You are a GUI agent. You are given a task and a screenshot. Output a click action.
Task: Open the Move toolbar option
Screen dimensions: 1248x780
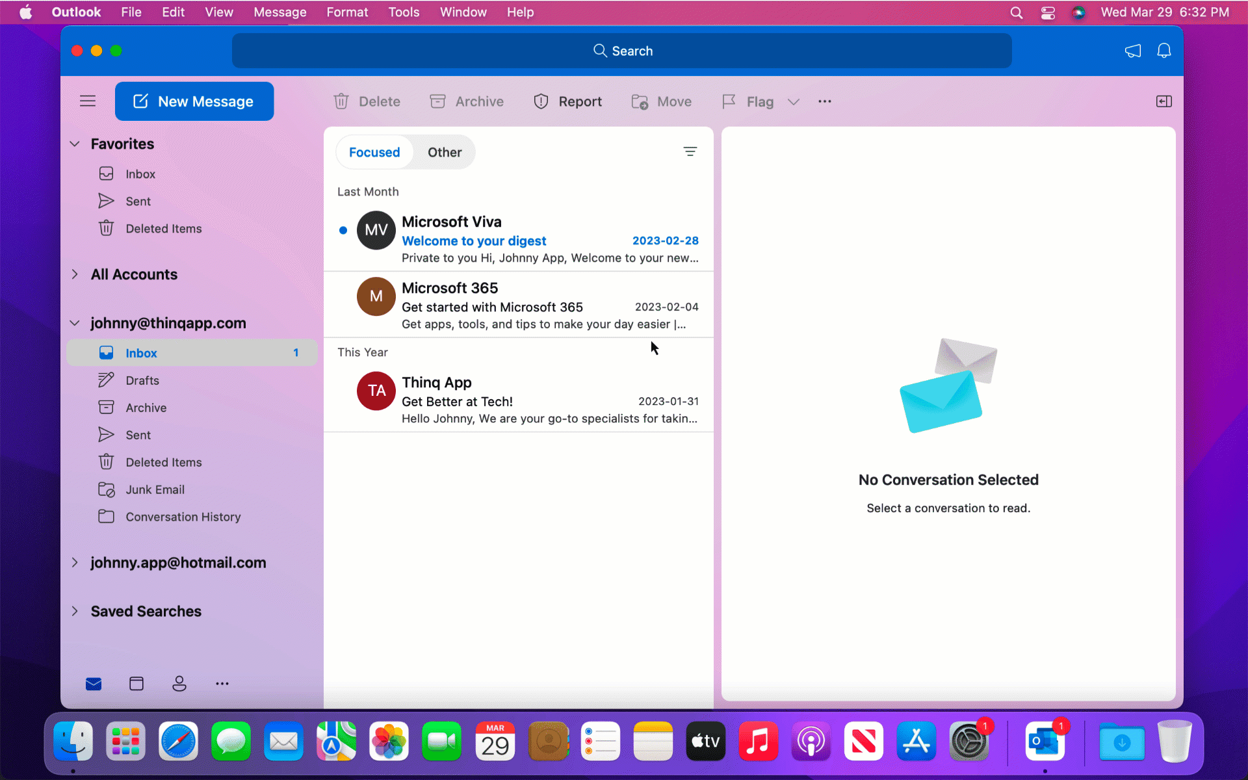[x=661, y=101]
